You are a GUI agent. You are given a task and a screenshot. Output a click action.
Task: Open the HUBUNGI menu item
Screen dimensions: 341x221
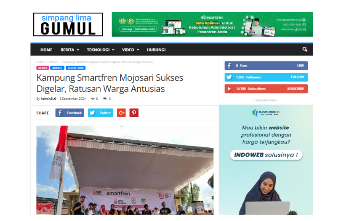(x=156, y=50)
